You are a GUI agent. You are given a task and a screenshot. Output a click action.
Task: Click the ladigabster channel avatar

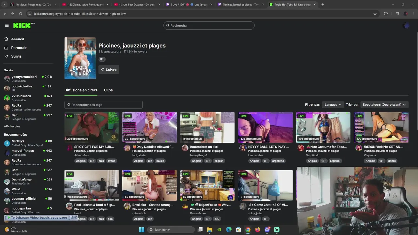click(127, 148)
